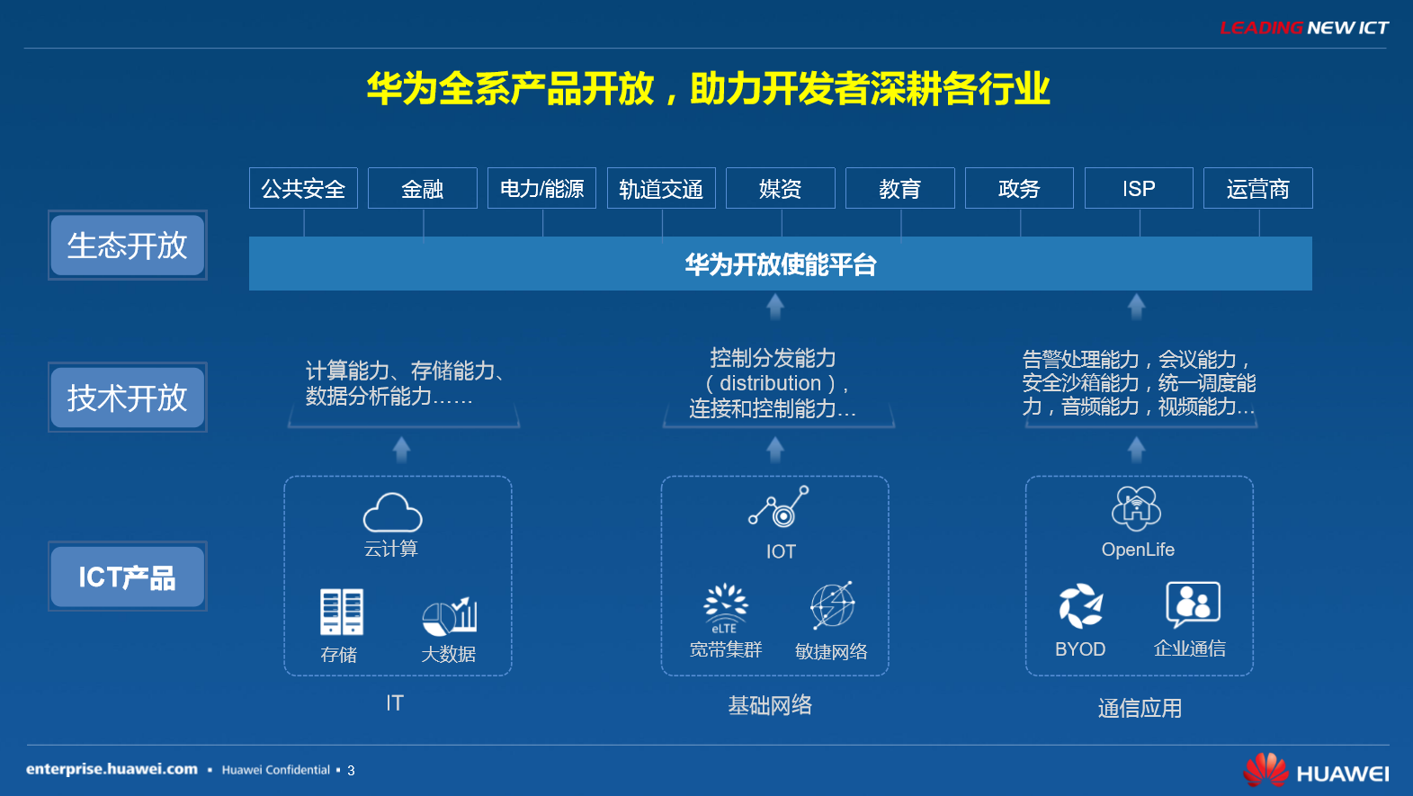Click the BYOD label text
The width and height of the screenshot is (1413, 796).
[x=1080, y=649]
